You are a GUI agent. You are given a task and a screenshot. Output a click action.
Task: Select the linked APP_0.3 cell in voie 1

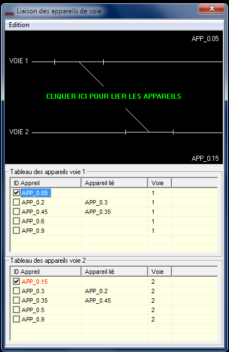click(96, 202)
